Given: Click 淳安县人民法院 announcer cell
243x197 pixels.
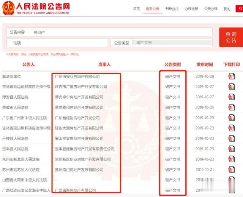Looking at the screenshot, I should click(15, 97).
